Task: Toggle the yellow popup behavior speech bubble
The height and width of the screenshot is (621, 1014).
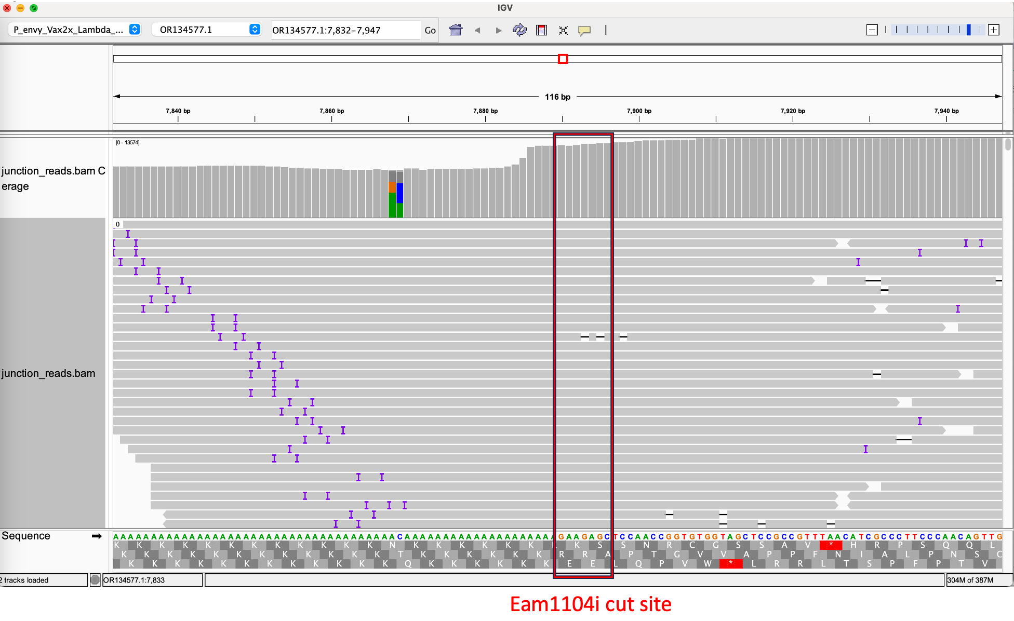Action: pyautogui.click(x=584, y=30)
